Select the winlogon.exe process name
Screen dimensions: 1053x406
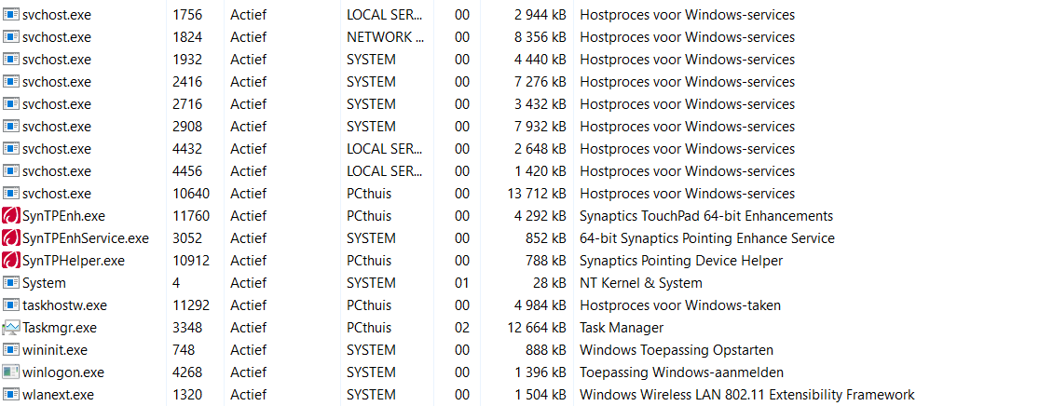[x=63, y=372]
